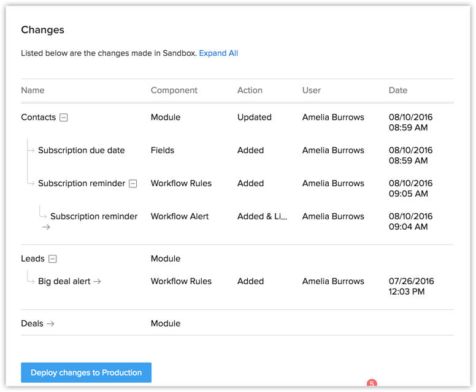Click Expand All link

218,53
